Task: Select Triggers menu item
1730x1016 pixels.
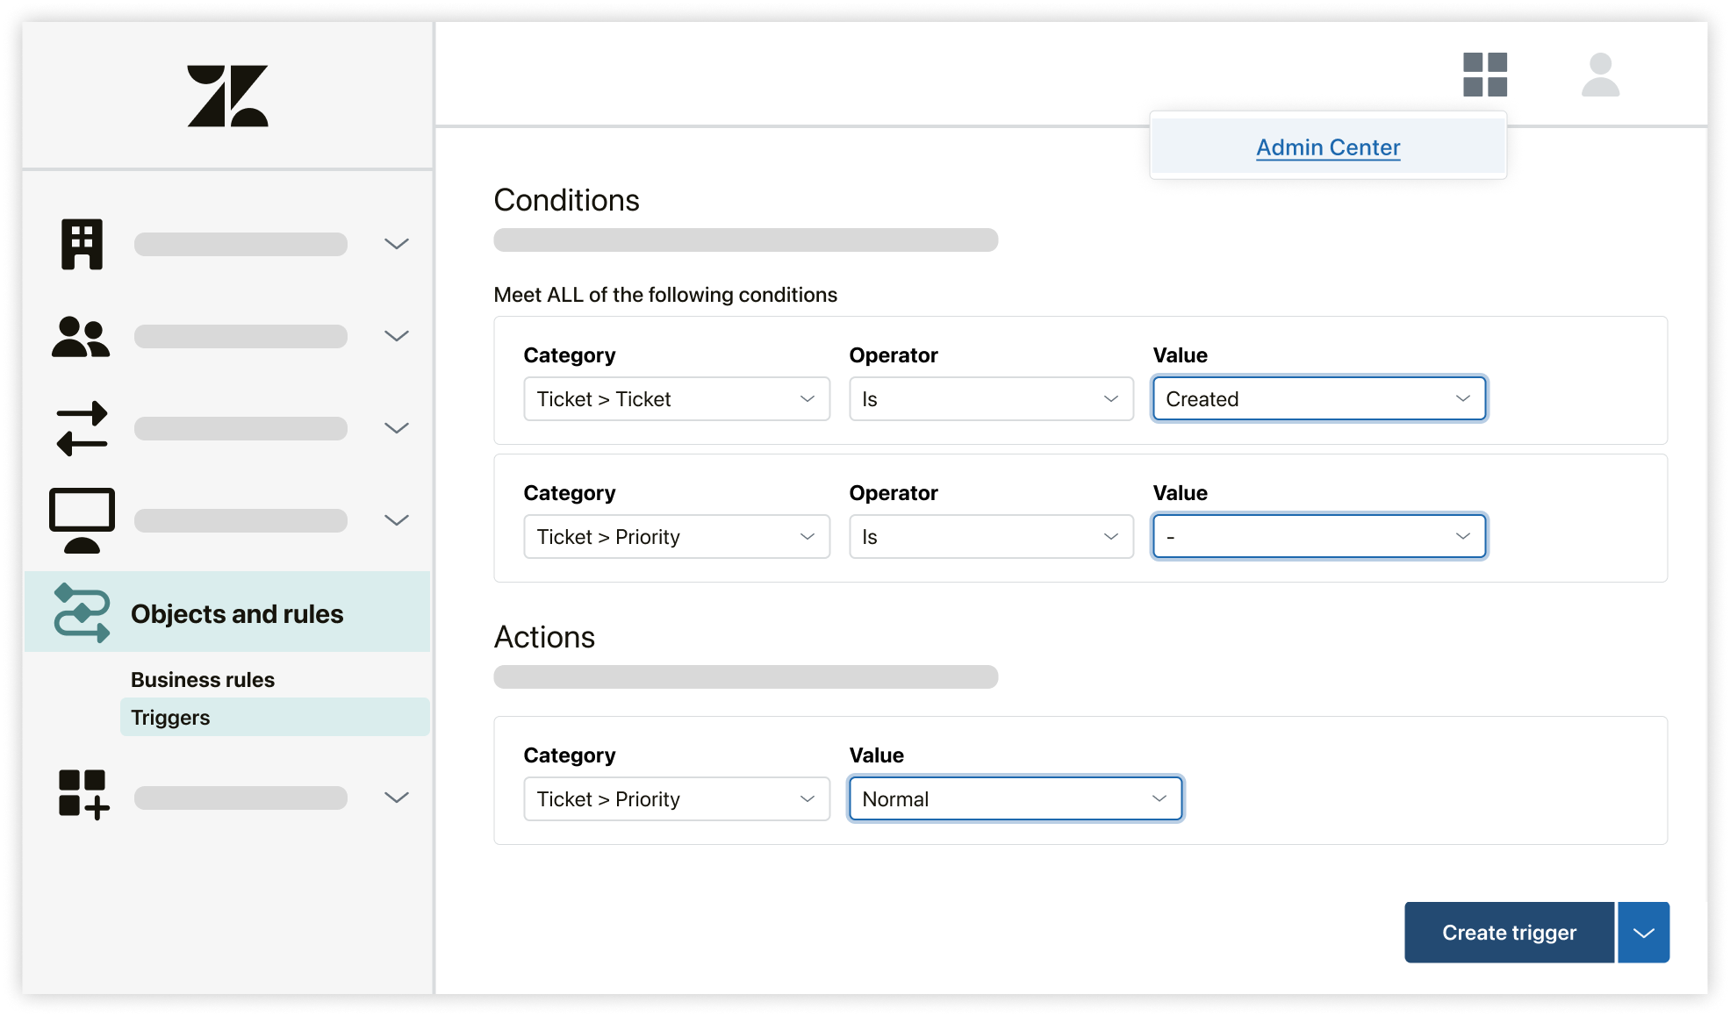Action: coord(169,716)
